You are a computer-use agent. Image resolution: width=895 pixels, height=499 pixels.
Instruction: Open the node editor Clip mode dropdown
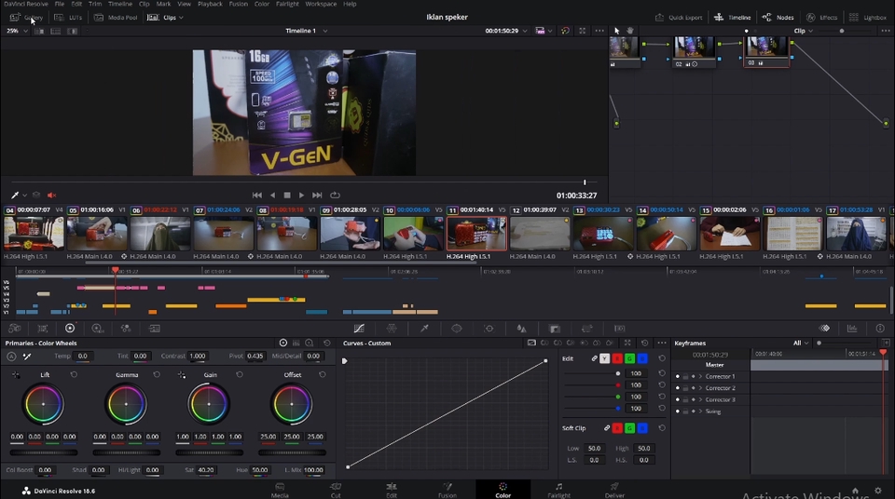(x=803, y=31)
